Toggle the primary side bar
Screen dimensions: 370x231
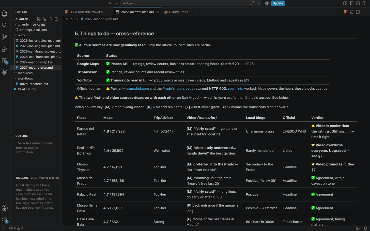tap(351, 3)
